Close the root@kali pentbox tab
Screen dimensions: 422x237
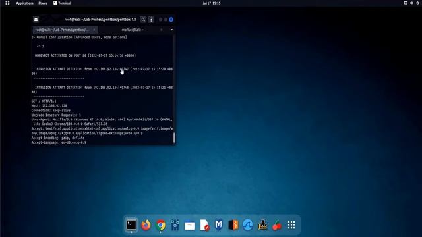pos(94,30)
